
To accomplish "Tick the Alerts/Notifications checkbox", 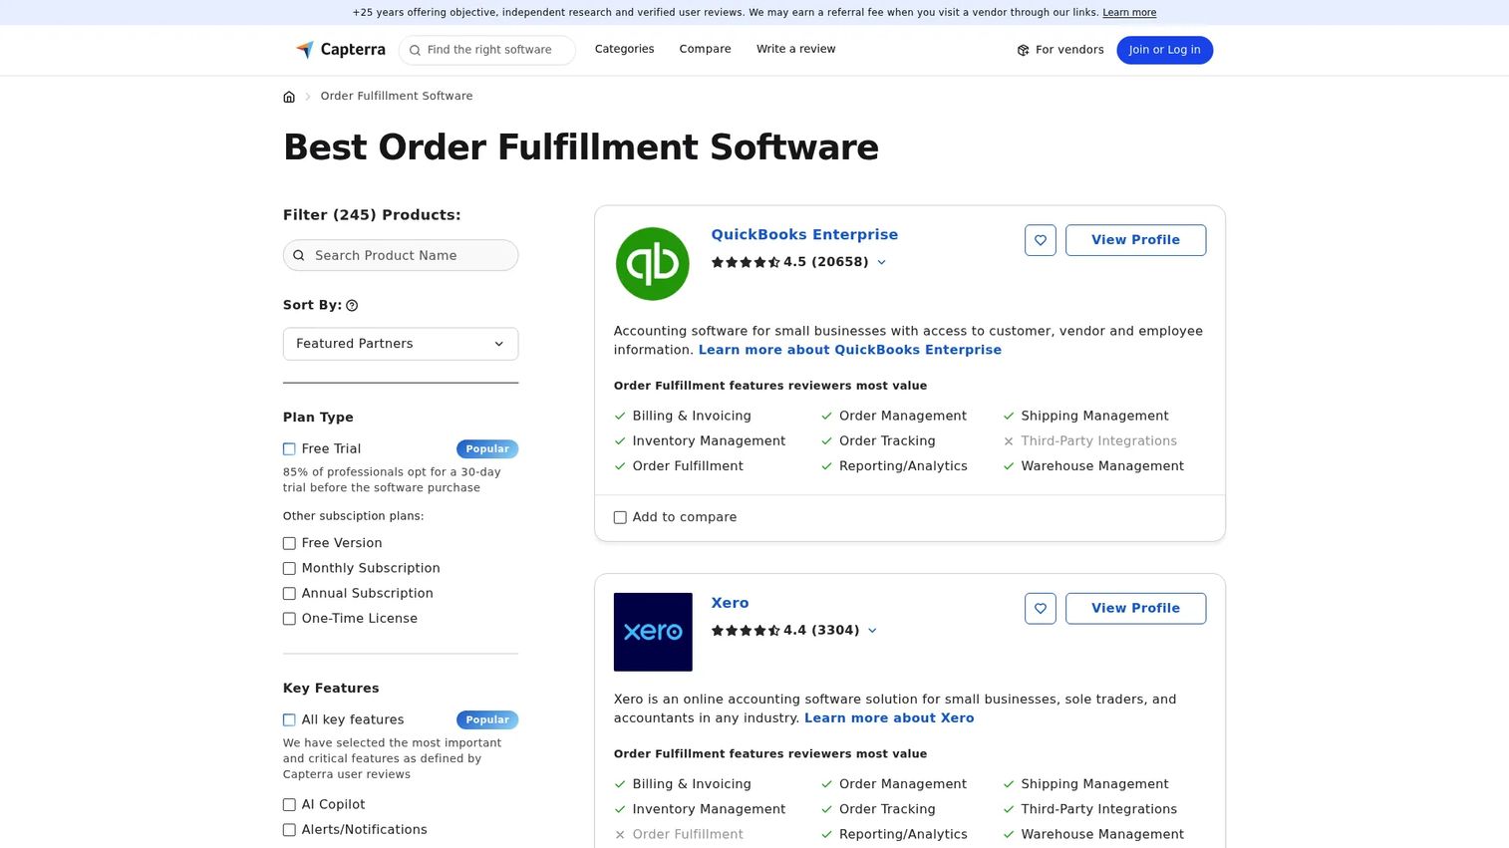I will pos(289,830).
